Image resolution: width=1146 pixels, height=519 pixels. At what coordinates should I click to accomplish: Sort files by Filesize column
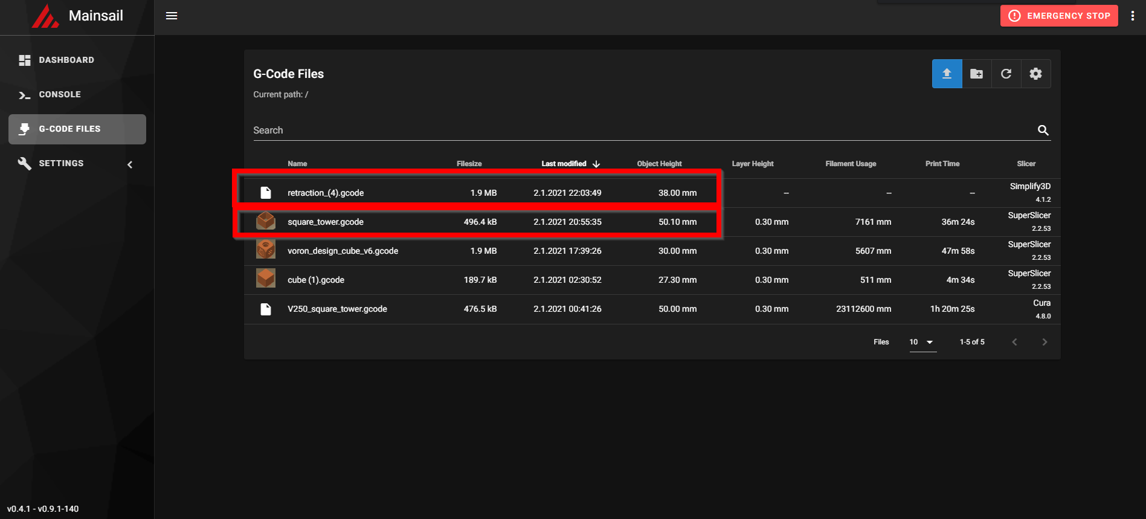469,164
